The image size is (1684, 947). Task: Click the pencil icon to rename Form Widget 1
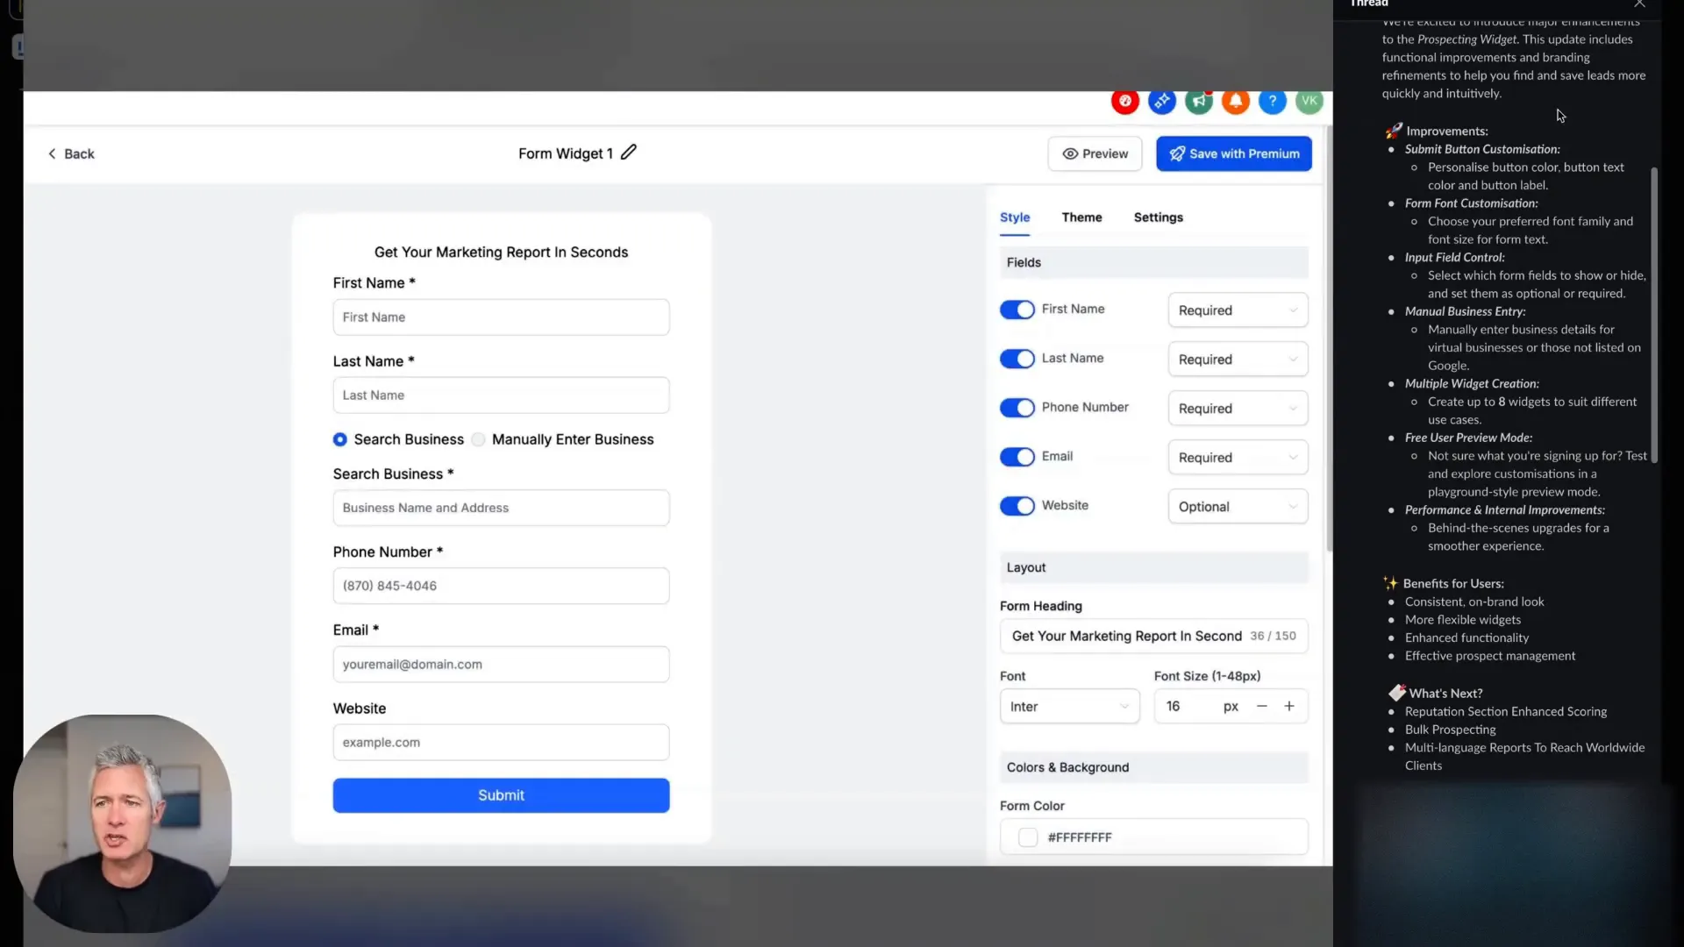coord(628,153)
